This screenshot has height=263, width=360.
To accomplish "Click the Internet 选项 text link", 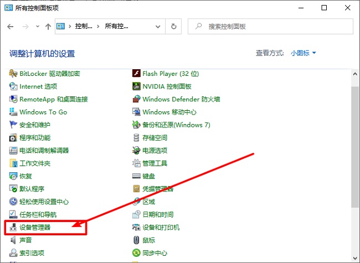I will [x=38, y=86].
